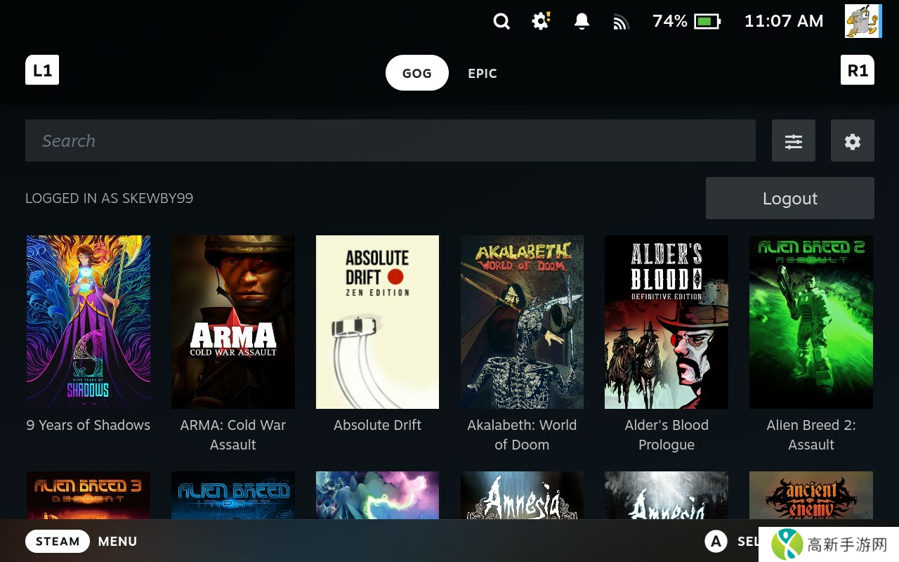This screenshot has height=562, width=899.
Task: Open quick settings gear in status bar
Action: 541,21
